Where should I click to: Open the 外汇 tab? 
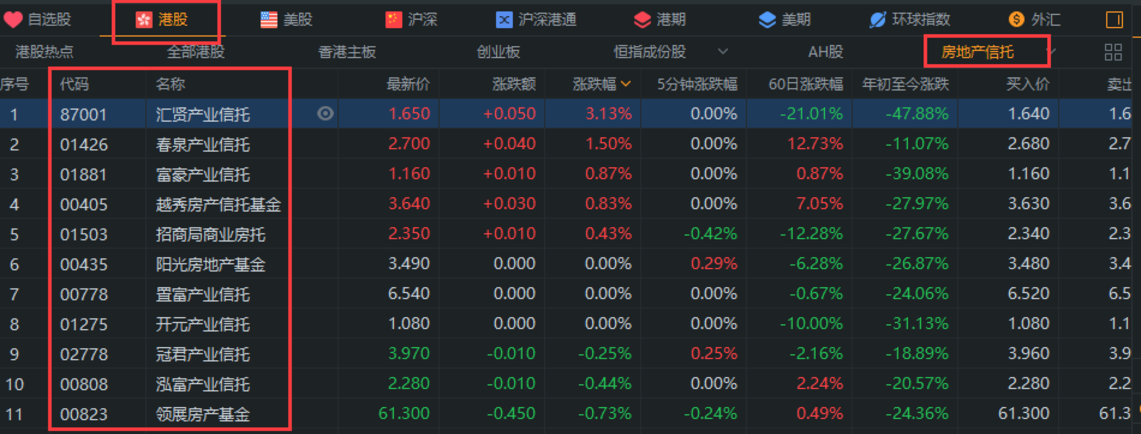(x=1046, y=20)
